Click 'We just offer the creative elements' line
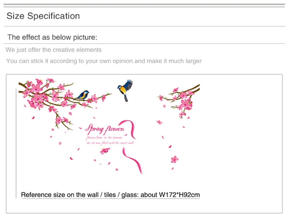The height and width of the screenshot is (214, 288). [54, 50]
